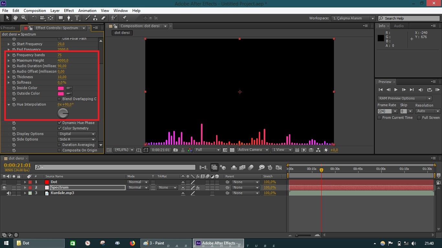
Task: Enable motion blur switch in timeline
Action: [x=251, y=167]
